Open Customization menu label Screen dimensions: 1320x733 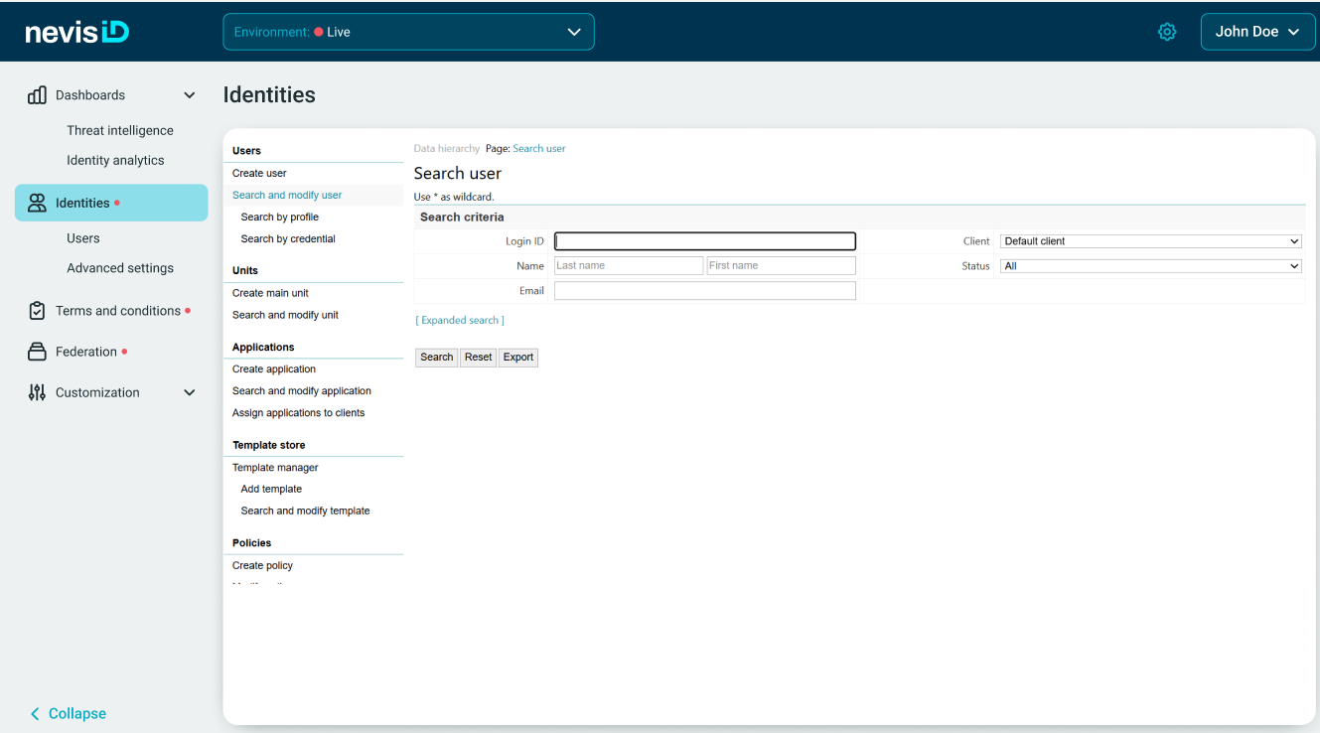97,392
